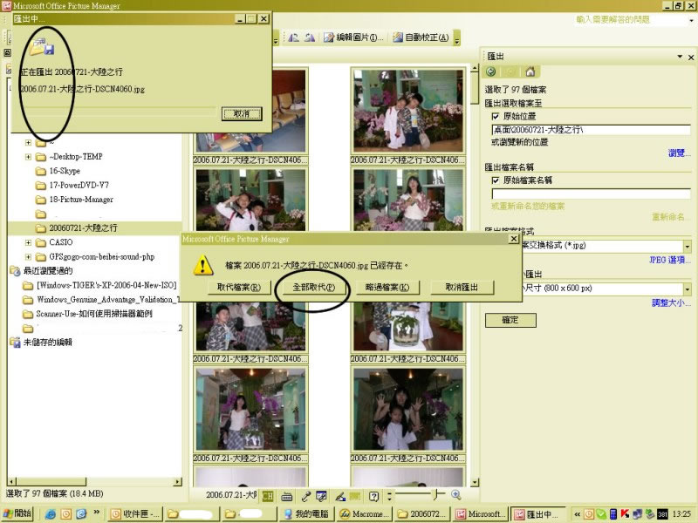This screenshot has height=523, width=698.
Task: Click the folder tree scroll-right arrow
Action: point(178,482)
